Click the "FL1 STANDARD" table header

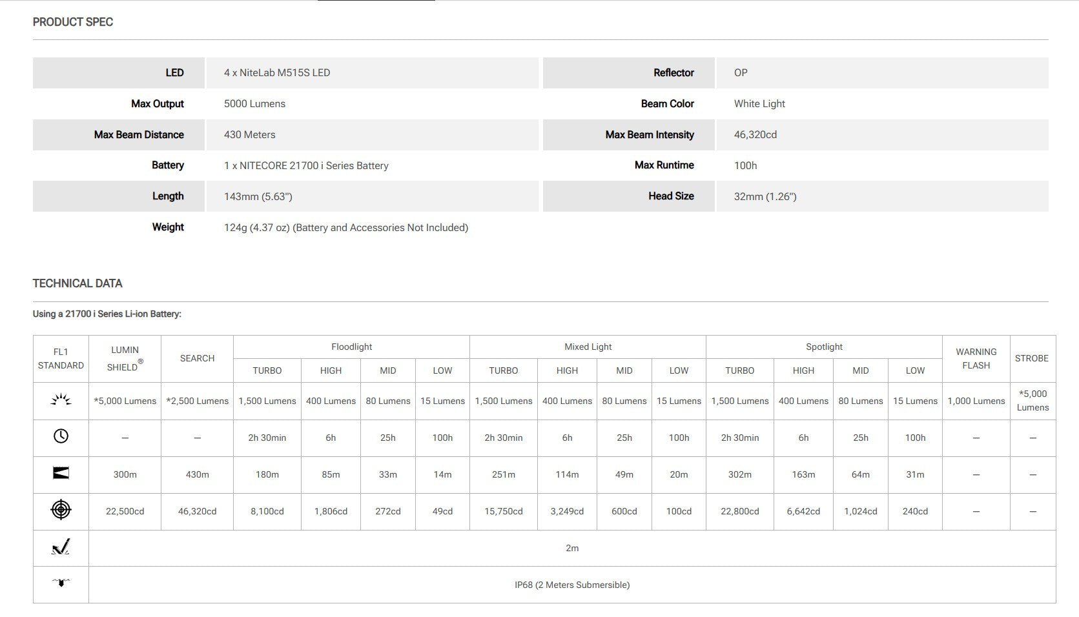pyautogui.click(x=61, y=359)
